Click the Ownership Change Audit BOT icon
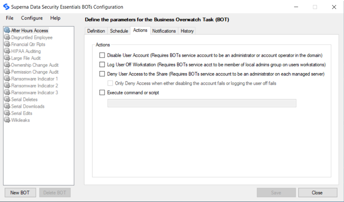The image size is (344, 202). (x=7, y=65)
